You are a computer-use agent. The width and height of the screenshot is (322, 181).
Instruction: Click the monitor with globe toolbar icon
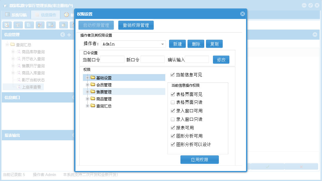tap(51, 25)
